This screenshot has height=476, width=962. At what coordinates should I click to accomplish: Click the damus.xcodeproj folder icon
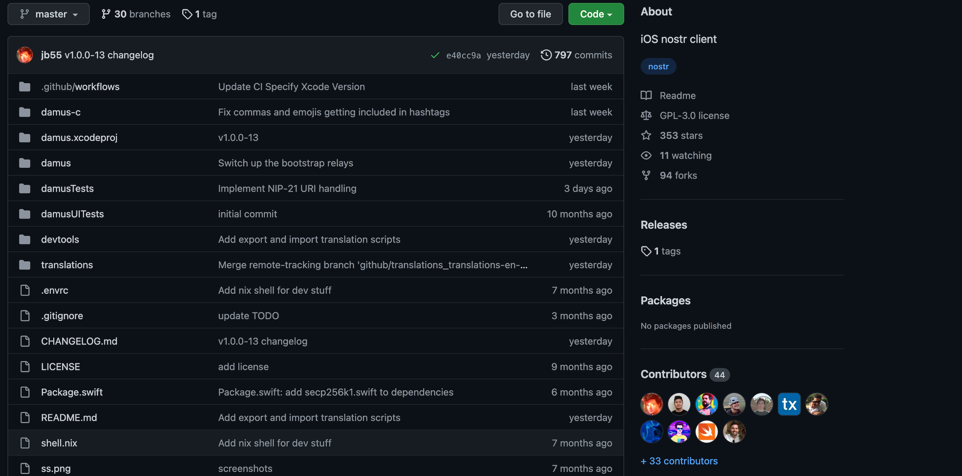coord(25,137)
